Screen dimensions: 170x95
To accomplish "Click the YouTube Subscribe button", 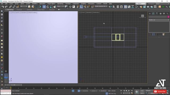I will (160, 92).
